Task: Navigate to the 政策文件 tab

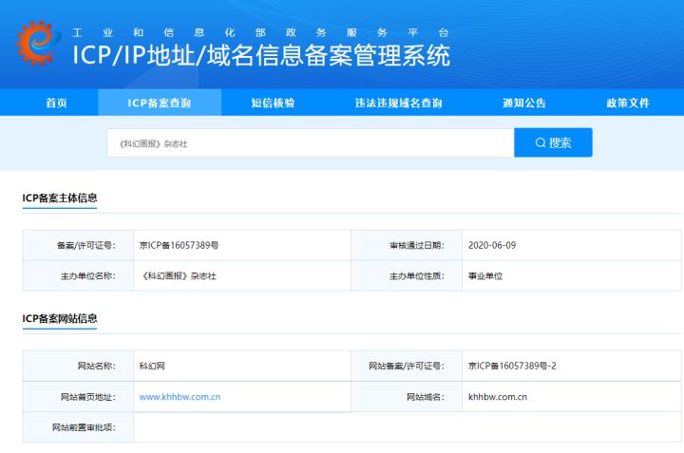Action: [x=628, y=103]
